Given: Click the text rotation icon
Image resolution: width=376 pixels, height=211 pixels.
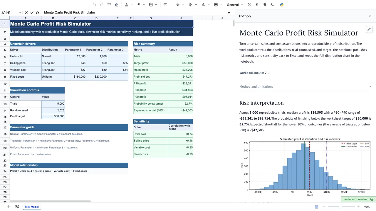Looking at the screenshot, I should 203,5.
